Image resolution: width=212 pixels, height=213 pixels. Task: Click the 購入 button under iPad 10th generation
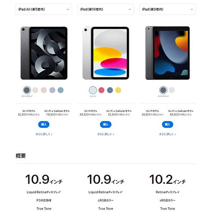coord(106,124)
